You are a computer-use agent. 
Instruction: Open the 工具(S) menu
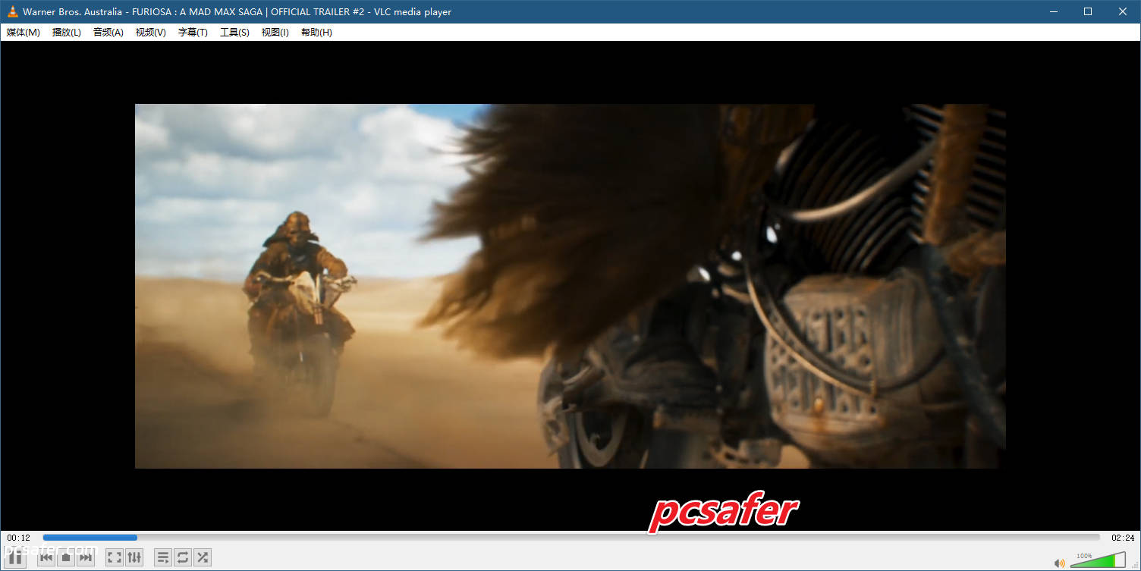point(234,33)
